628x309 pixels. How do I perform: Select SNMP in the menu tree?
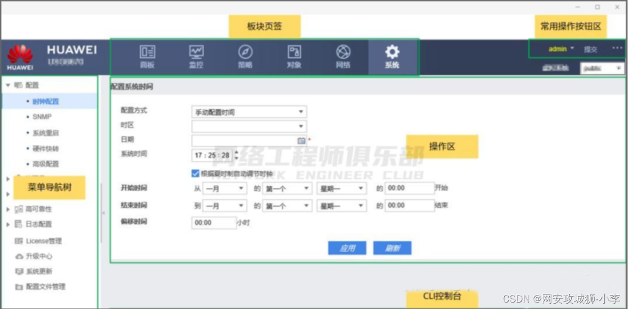tap(42, 117)
